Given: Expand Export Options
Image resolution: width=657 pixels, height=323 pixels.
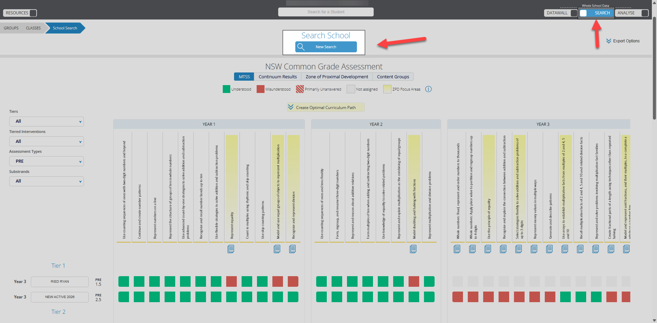Looking at the screenshot, I should [623, 41].
